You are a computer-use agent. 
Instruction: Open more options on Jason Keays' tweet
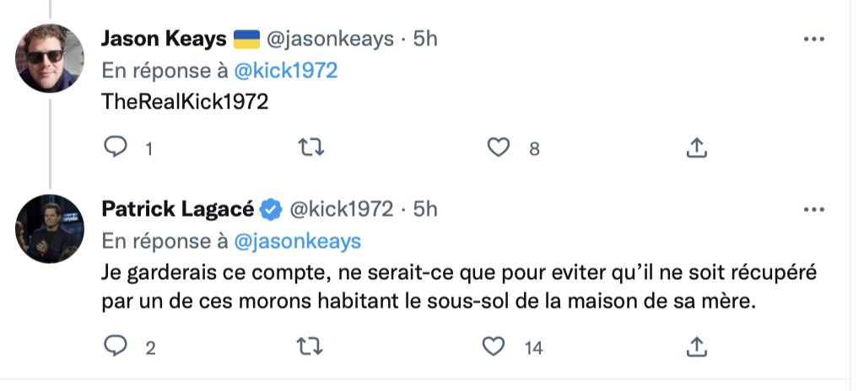(814, 39)
